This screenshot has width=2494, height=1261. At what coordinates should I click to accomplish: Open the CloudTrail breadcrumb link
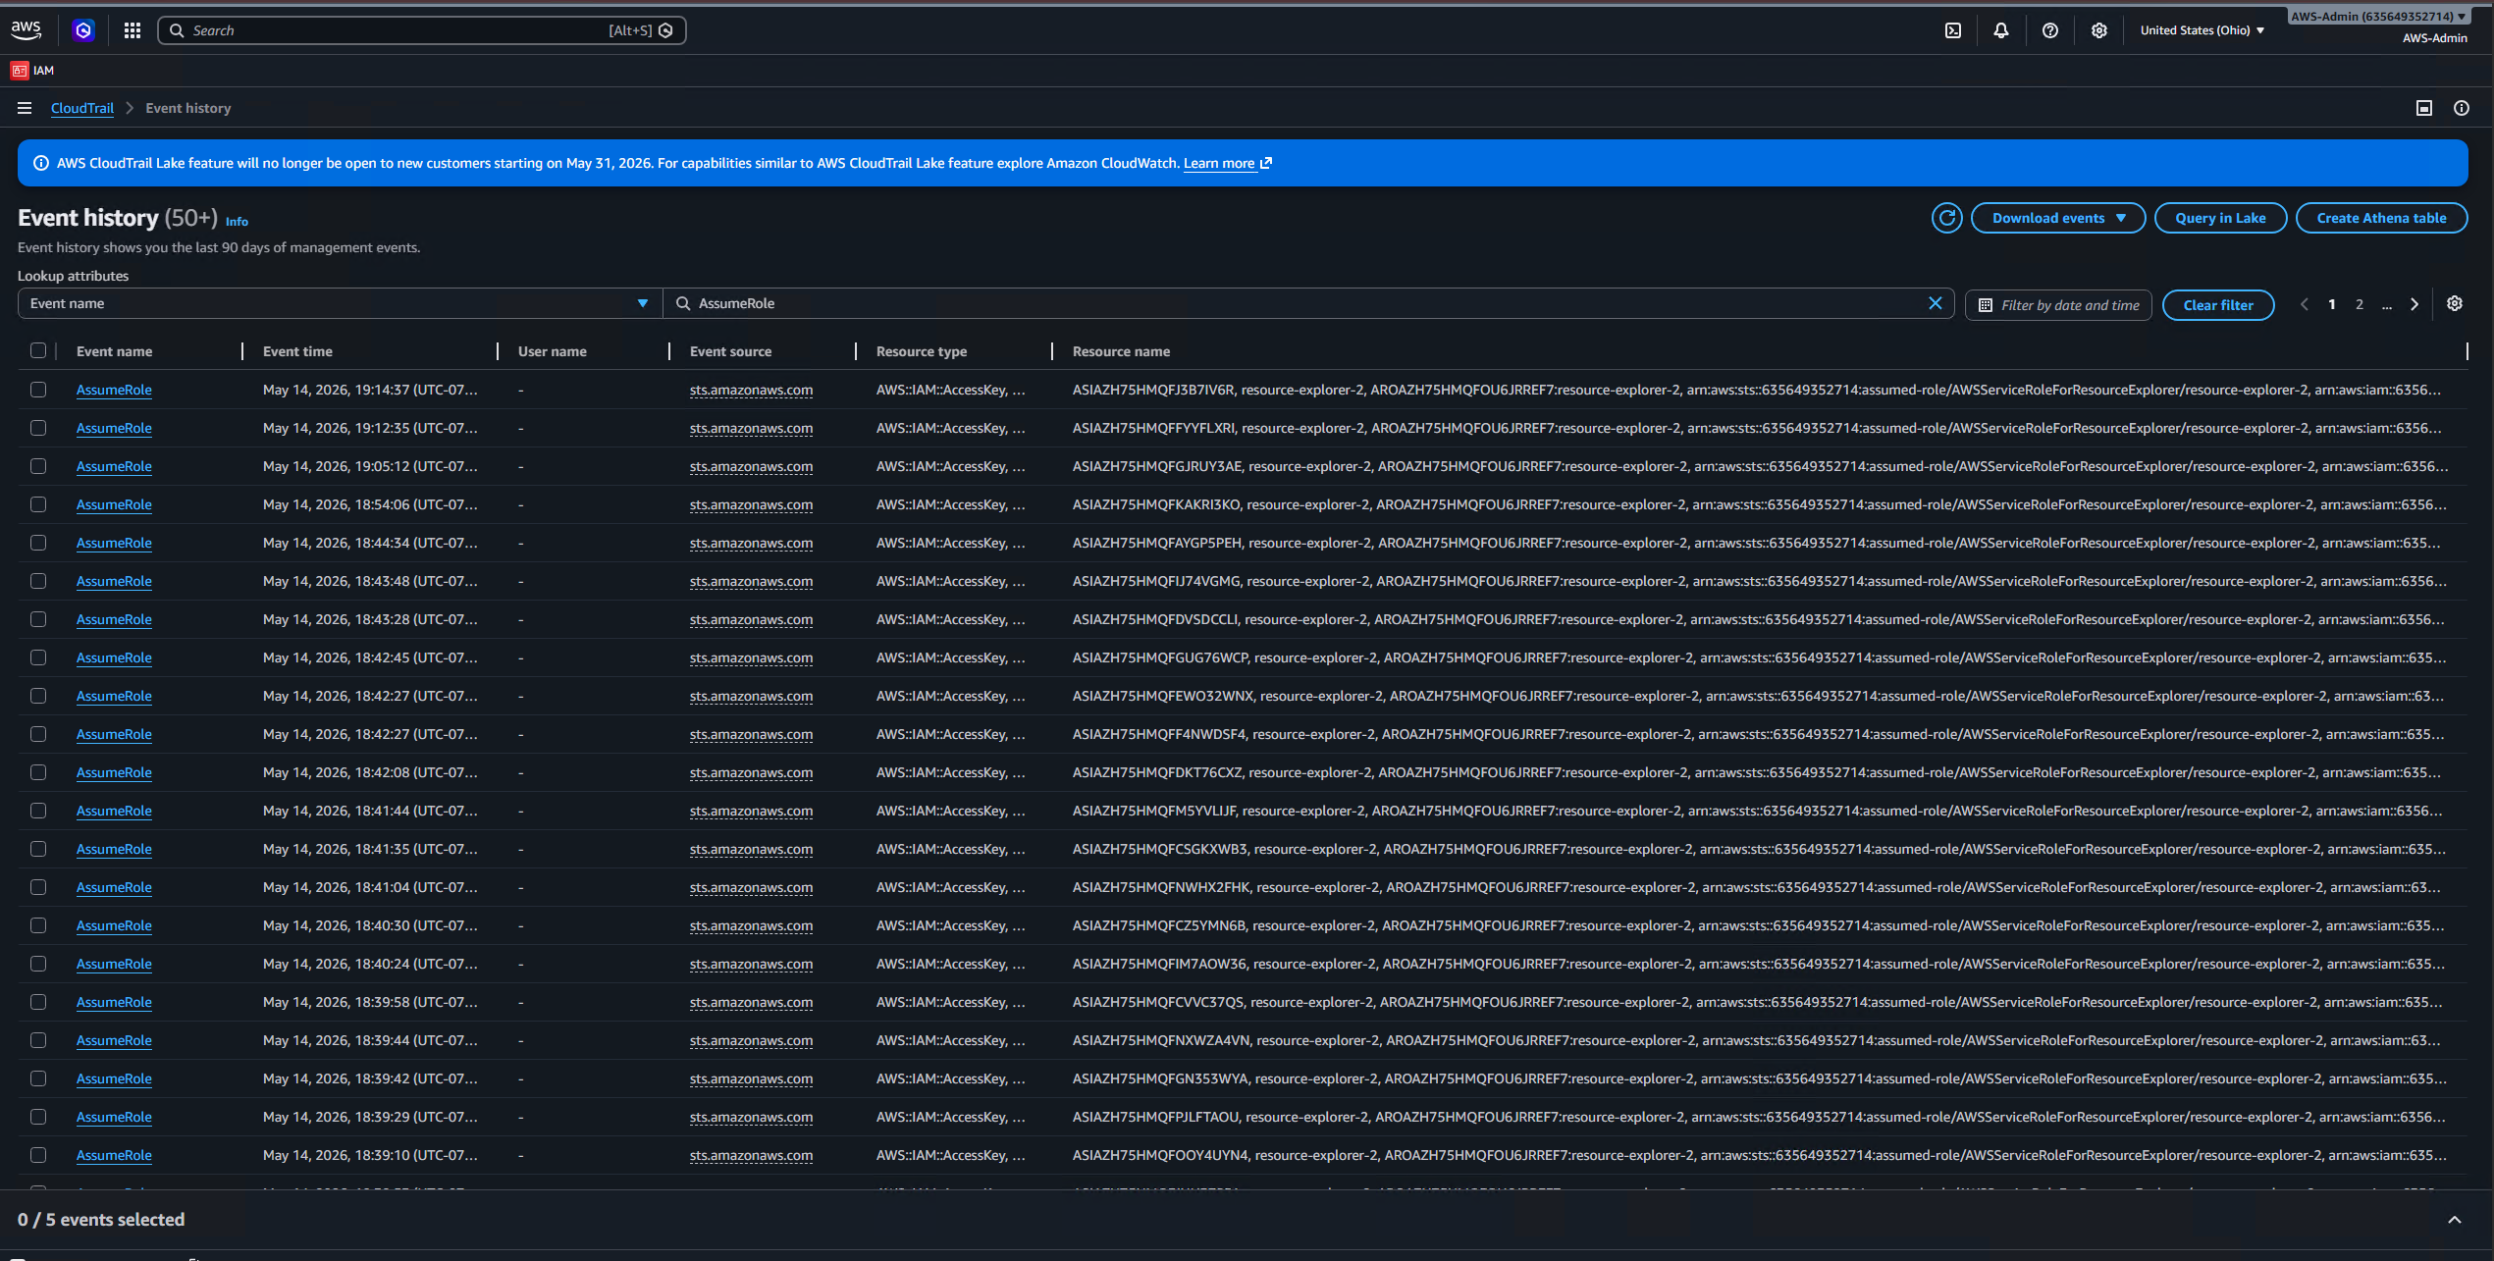(82, 108)
